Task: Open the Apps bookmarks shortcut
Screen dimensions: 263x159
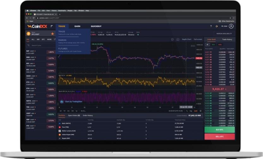Action: [30, 21]
